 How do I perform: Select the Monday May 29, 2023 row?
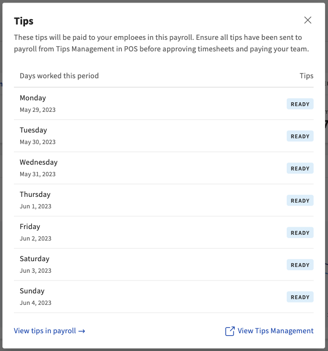click(144, 104)
